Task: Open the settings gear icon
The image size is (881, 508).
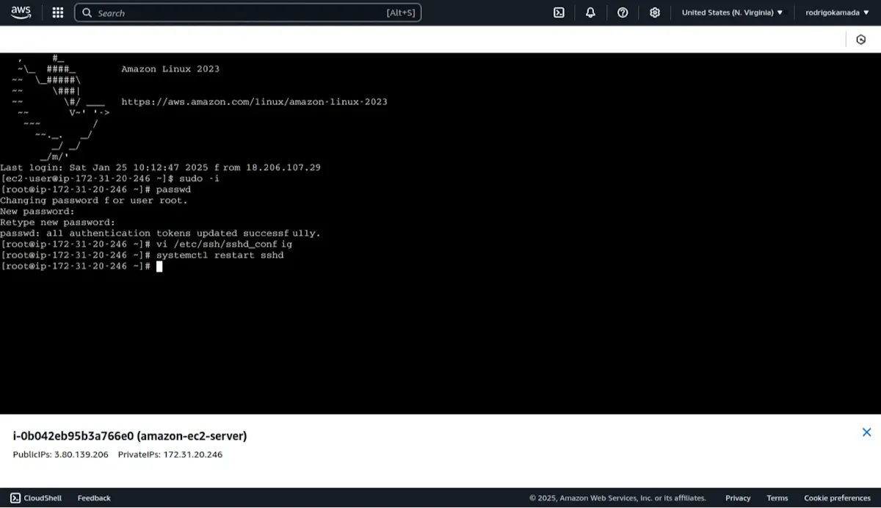Action: [x=655, y=12]
